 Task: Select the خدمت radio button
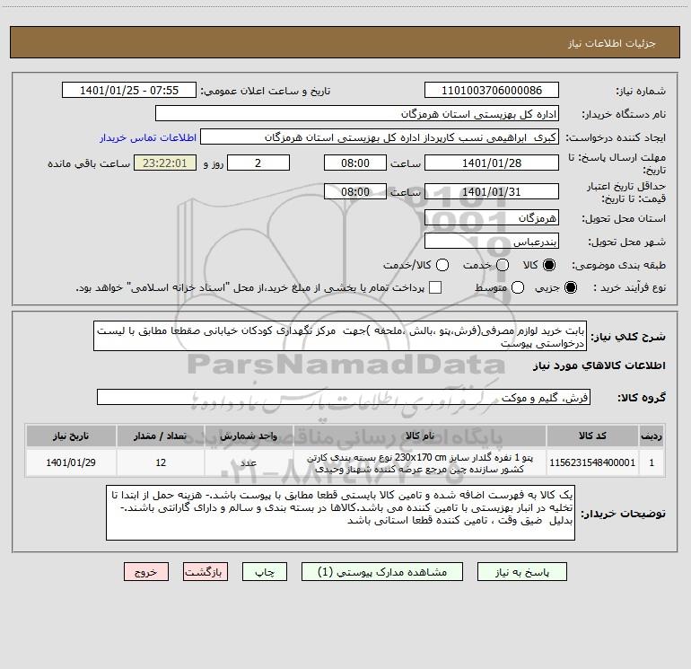pyautogui.click(x=503, y=265)
